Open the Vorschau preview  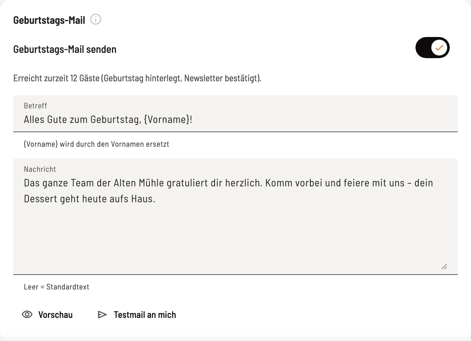pos(47,315)
